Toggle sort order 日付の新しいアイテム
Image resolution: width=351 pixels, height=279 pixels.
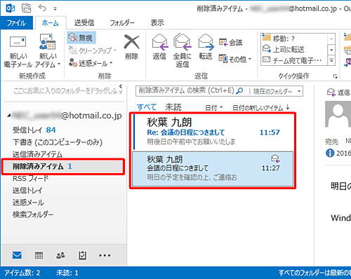(x=261, y=108)
